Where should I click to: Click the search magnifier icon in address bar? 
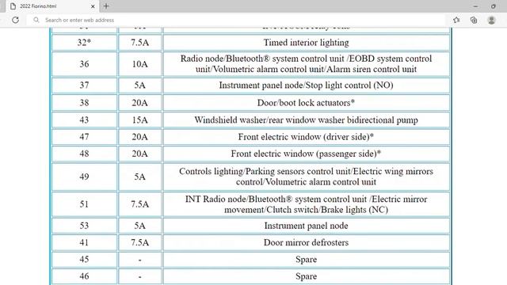[x=36, y=20]
